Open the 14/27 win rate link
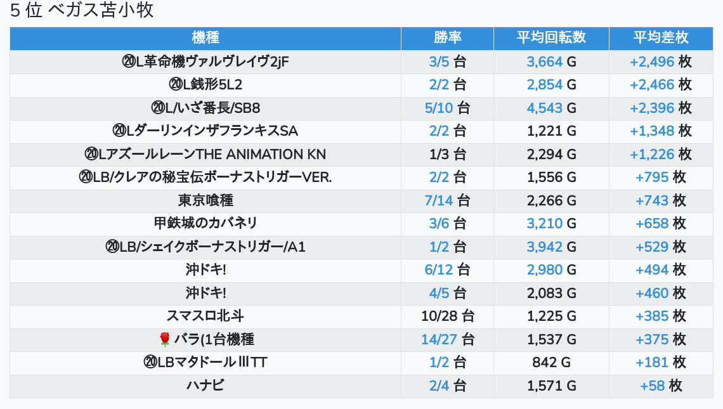This screenshot has width=723, height=409. pyautogui.click(x=439, y=340)
